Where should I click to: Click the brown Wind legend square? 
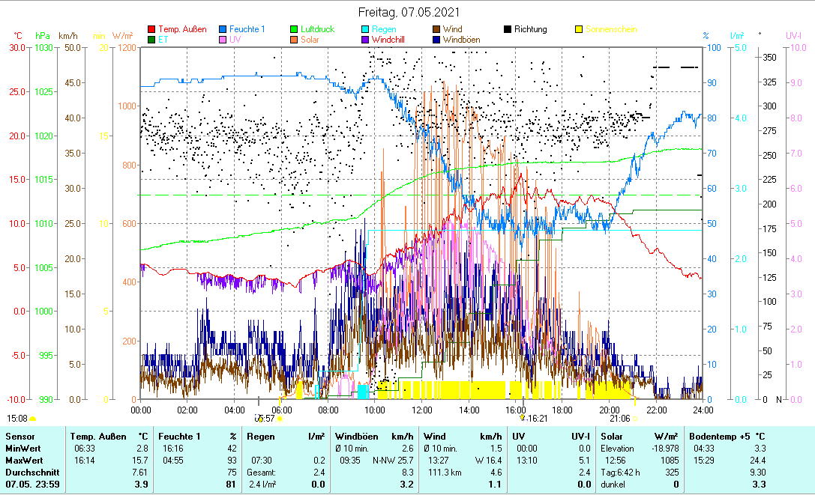coord(437,30)
